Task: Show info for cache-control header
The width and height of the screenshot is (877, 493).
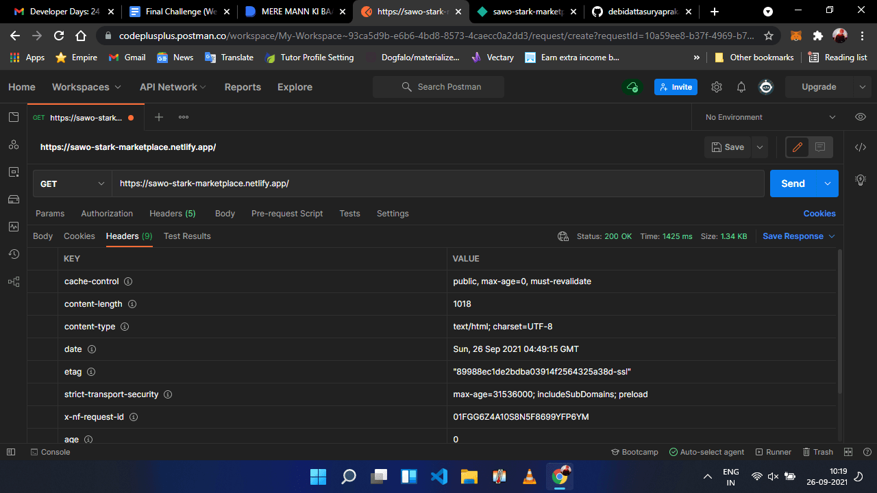Action: [x=128, y=281]
